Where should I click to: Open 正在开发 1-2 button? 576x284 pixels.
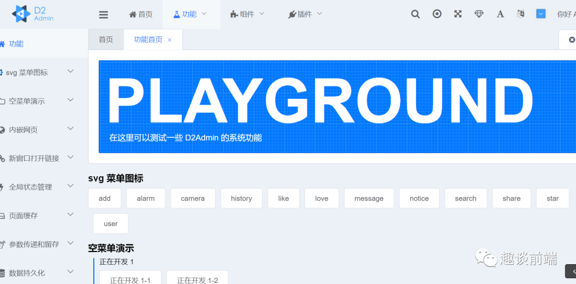click(x=198, y=278)
